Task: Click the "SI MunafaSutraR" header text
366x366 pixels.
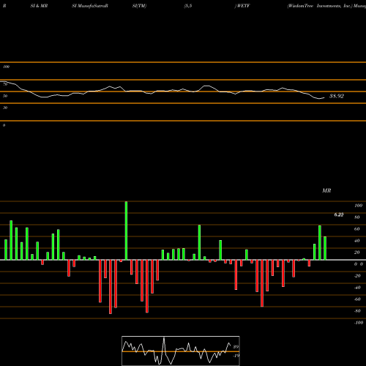Action: click(x=90, y=6)
